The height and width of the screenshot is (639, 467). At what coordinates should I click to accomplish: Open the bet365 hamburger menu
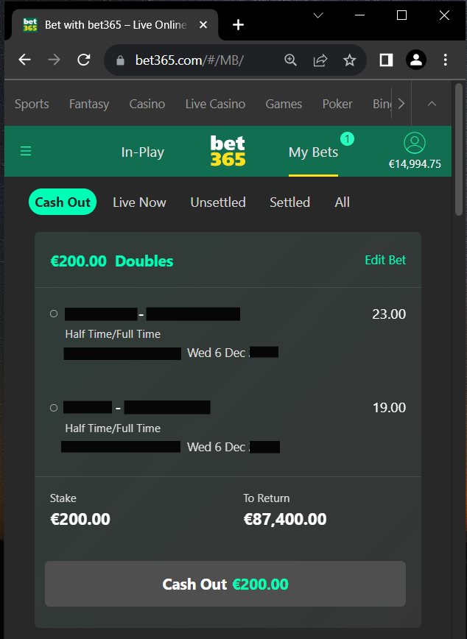(26, 152)
